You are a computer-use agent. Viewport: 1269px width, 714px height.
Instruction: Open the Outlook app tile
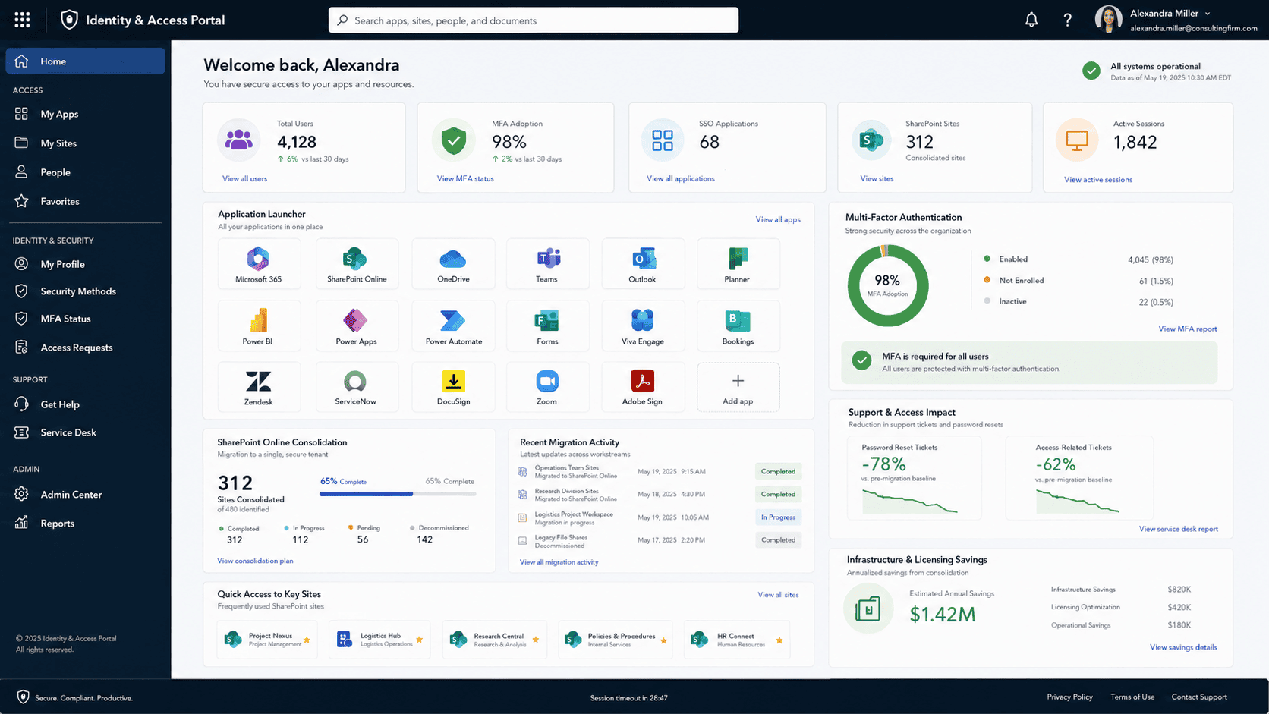point(643,264)
